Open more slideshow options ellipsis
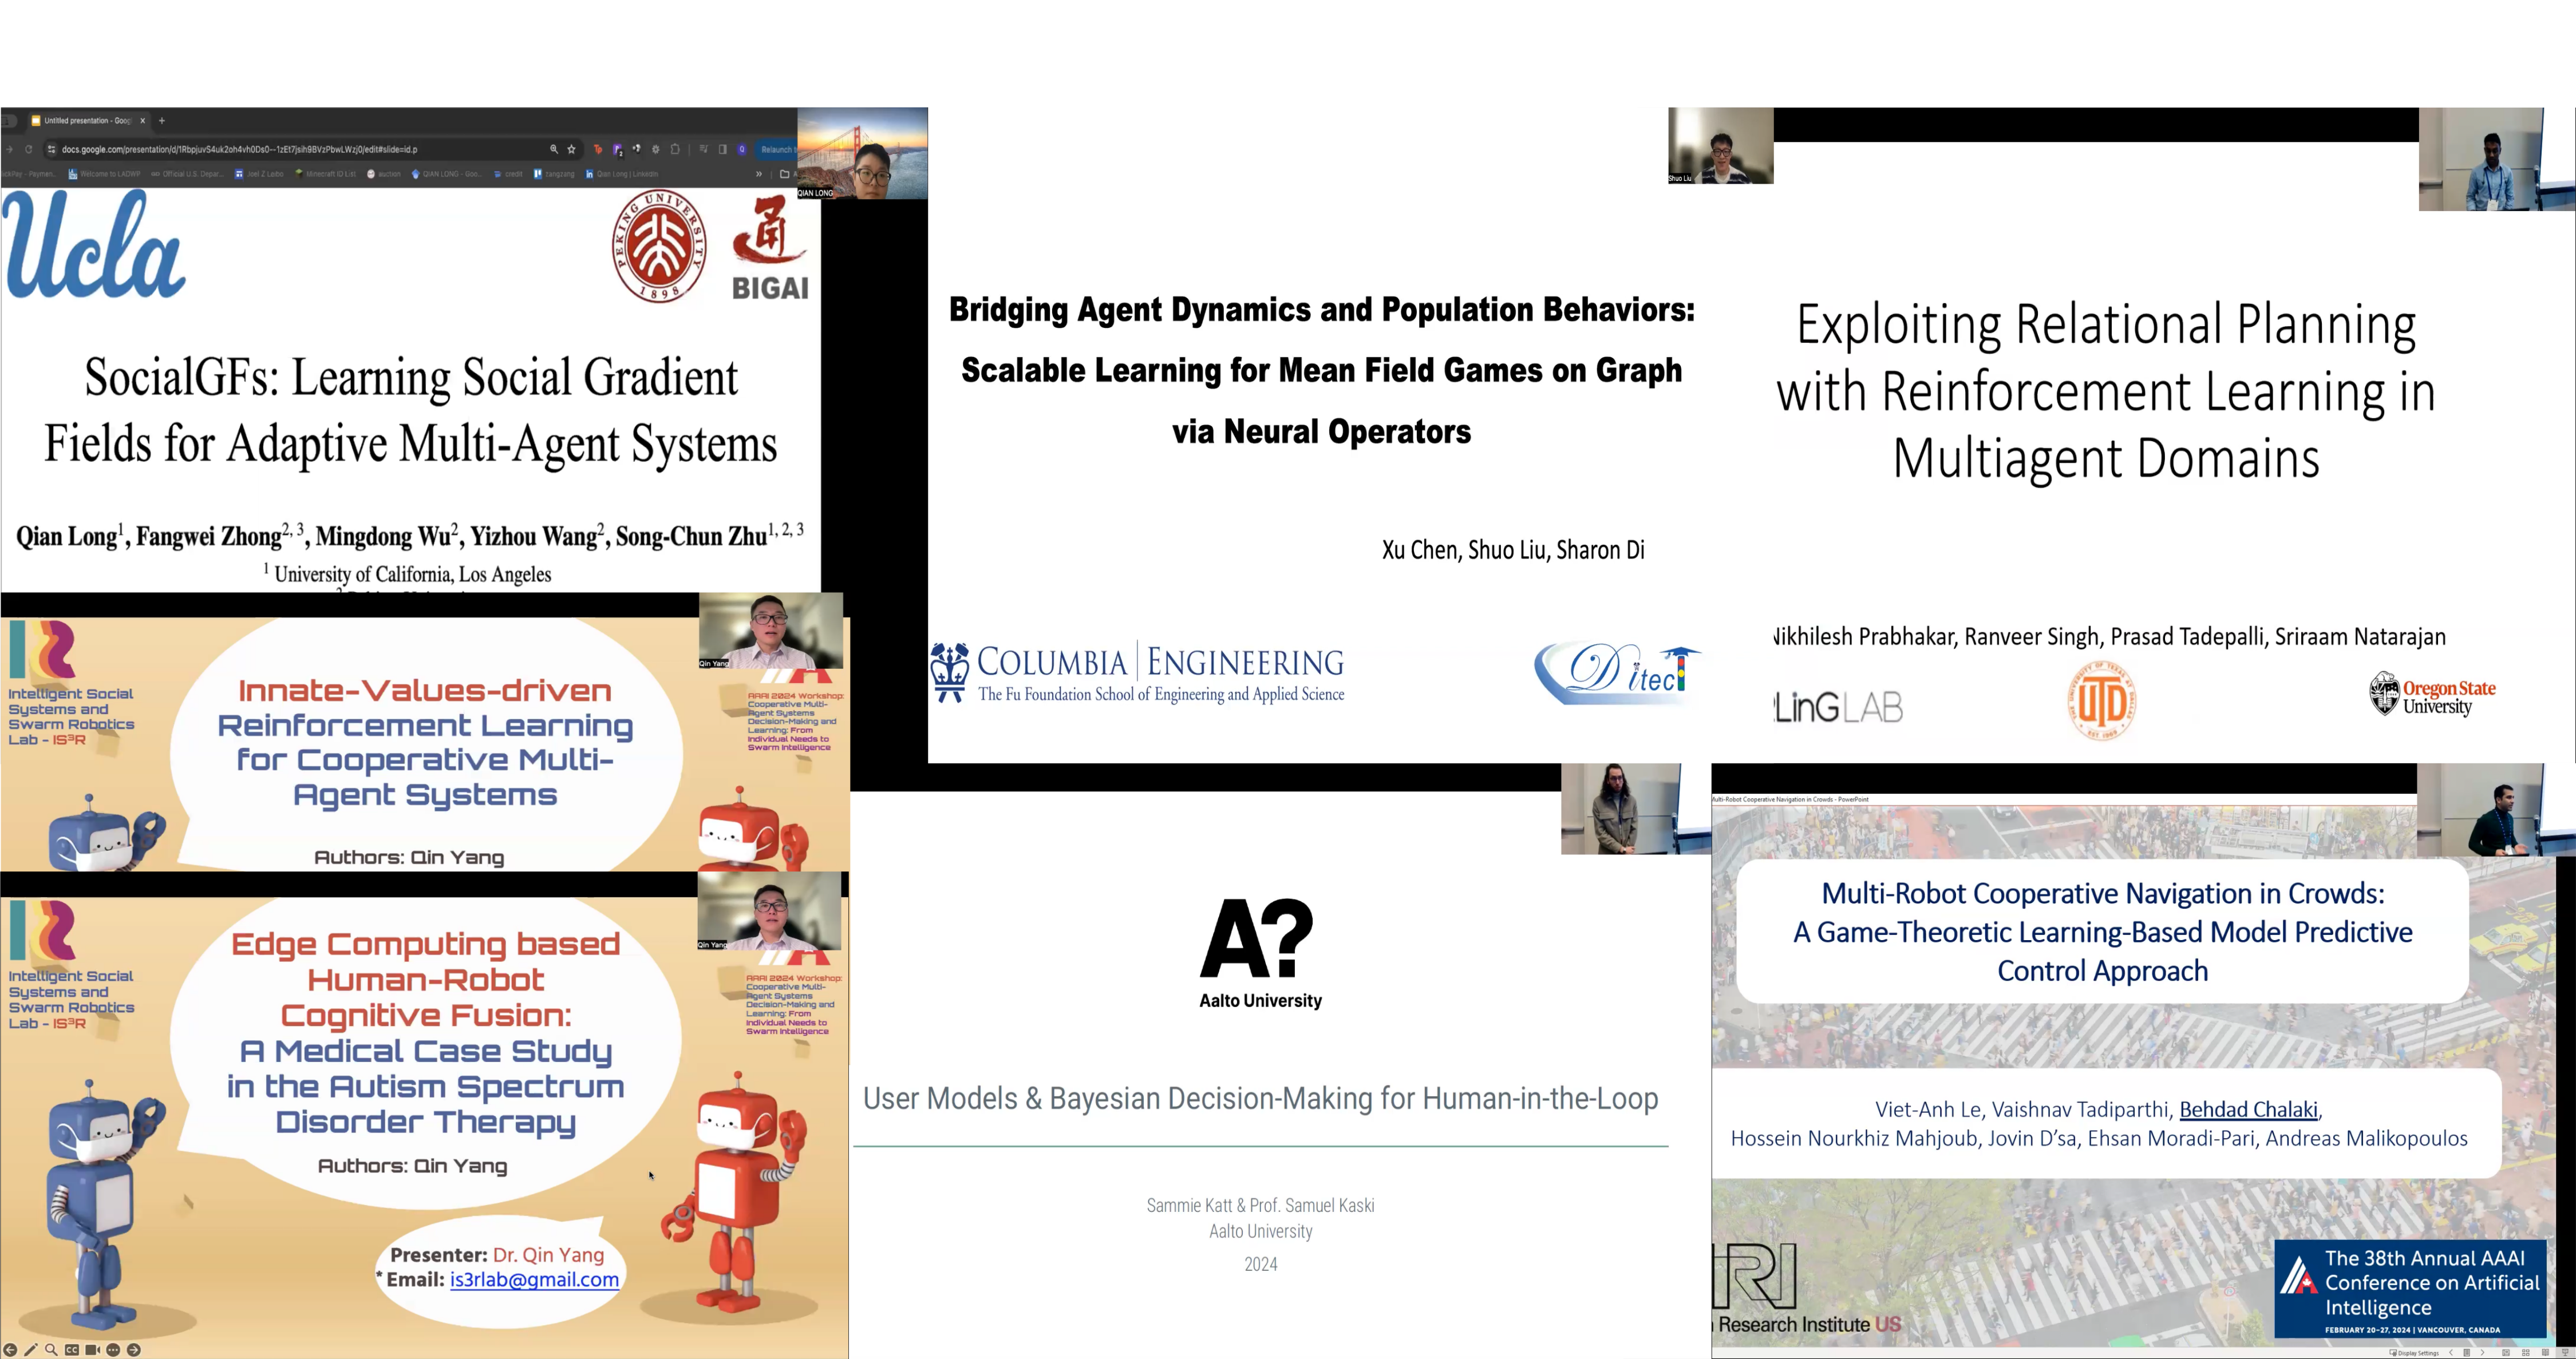This screenshot has width=2576, height=1359. (113, 1350)
